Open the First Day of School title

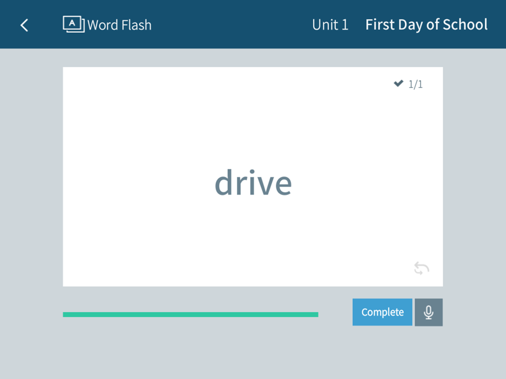click(426, 25)
